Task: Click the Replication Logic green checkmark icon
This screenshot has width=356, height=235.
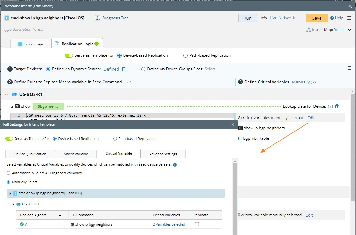Action: pos(97,44)
